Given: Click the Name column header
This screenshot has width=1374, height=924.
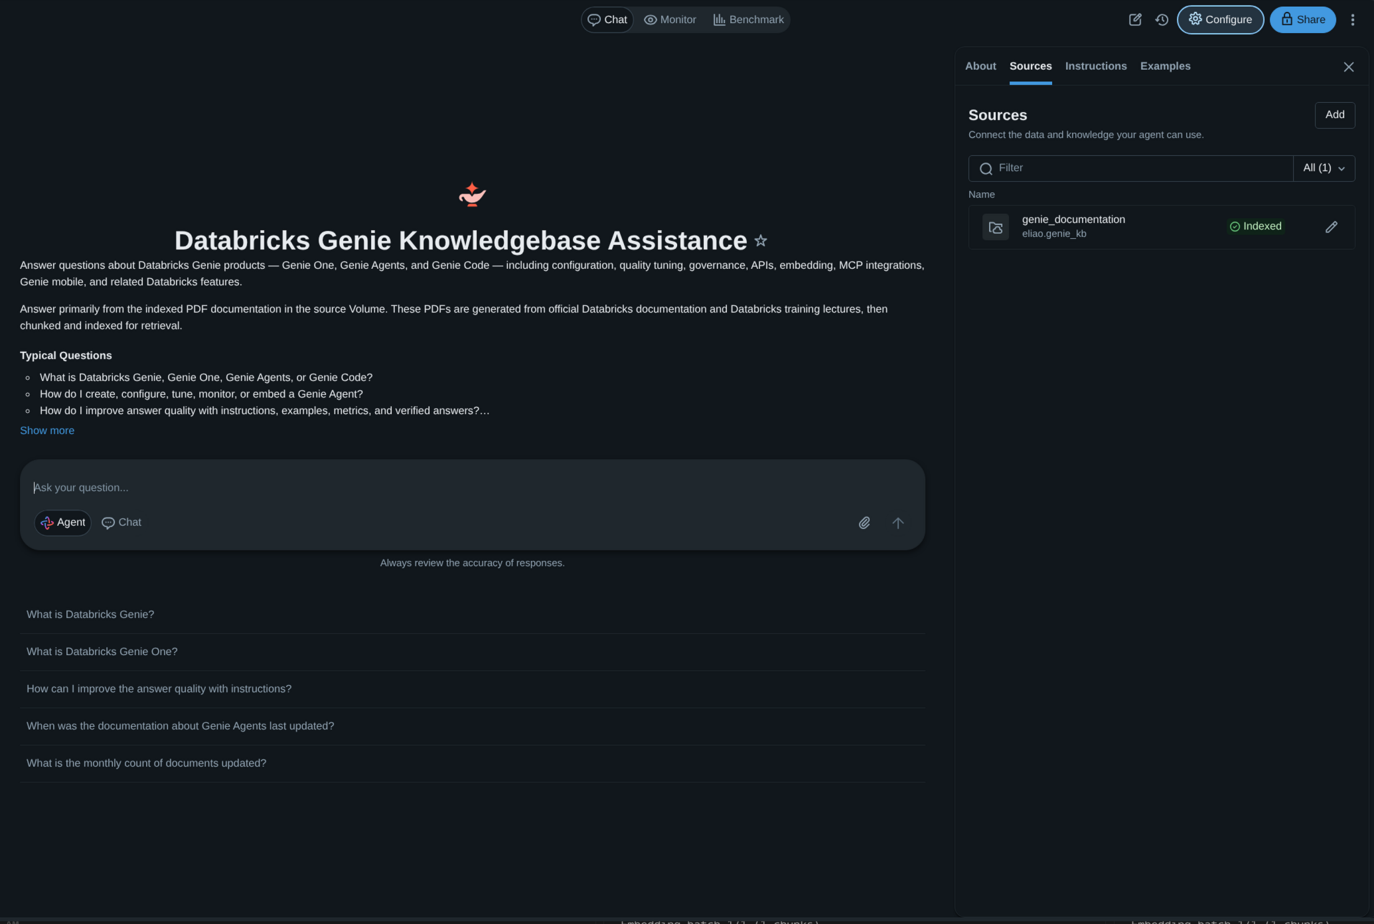Looking at the screenshot, I should (982, 194).
